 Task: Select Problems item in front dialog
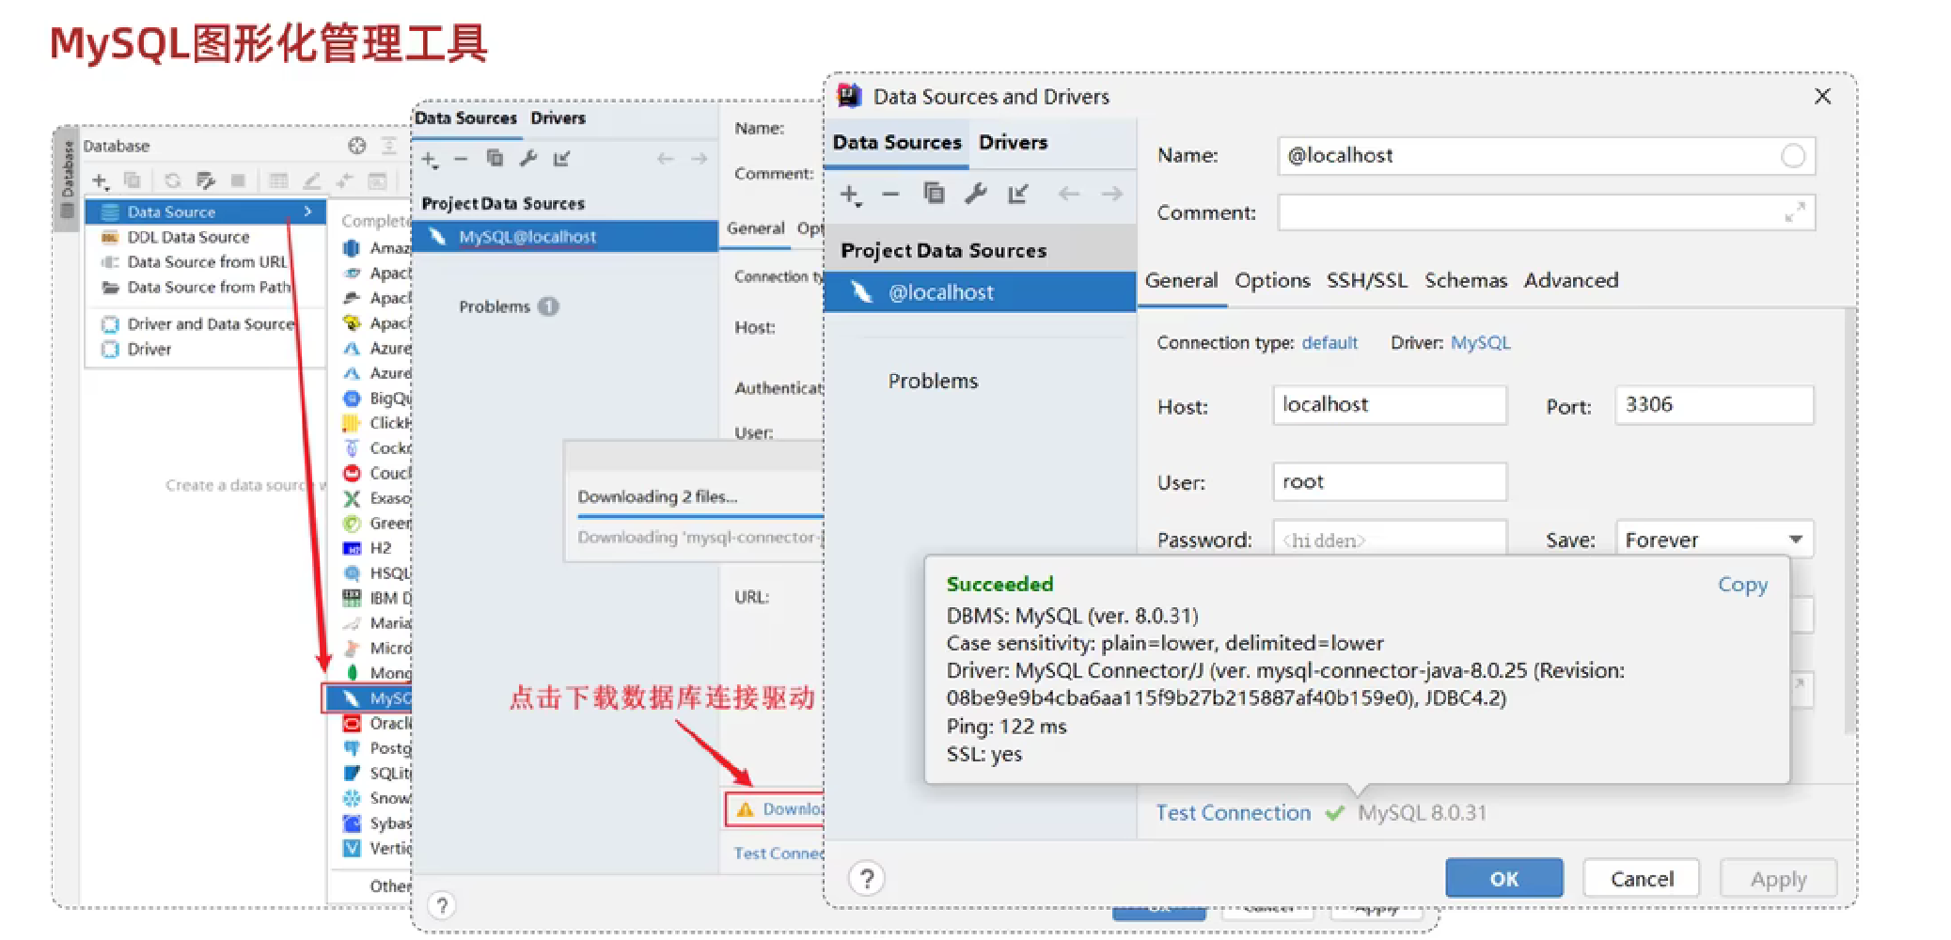[933, 382]
